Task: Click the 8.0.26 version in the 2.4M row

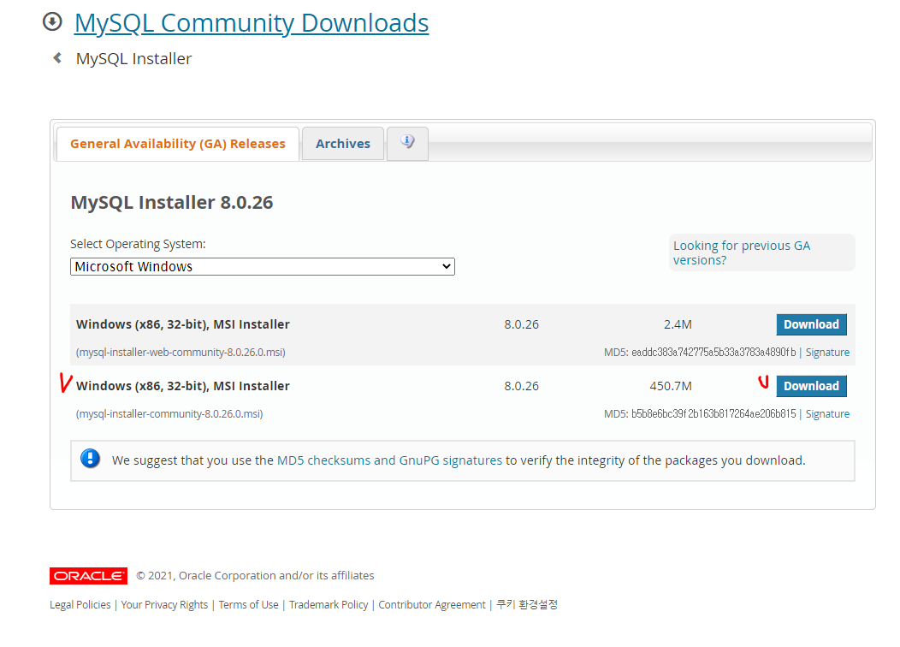Action: [521, 324]
